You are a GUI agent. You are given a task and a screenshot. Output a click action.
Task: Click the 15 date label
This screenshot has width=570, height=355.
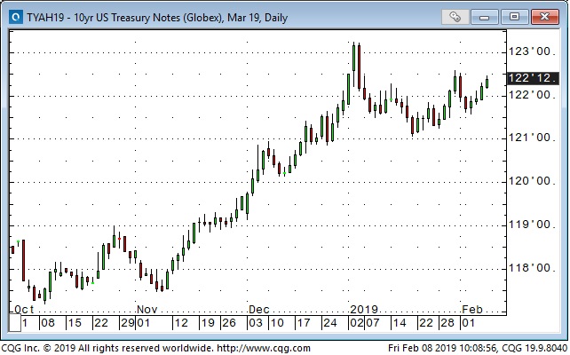[75, 323]
